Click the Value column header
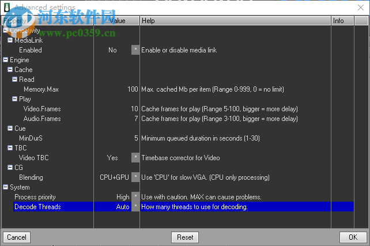The image size is (370, 246). [x=116, y=21]
